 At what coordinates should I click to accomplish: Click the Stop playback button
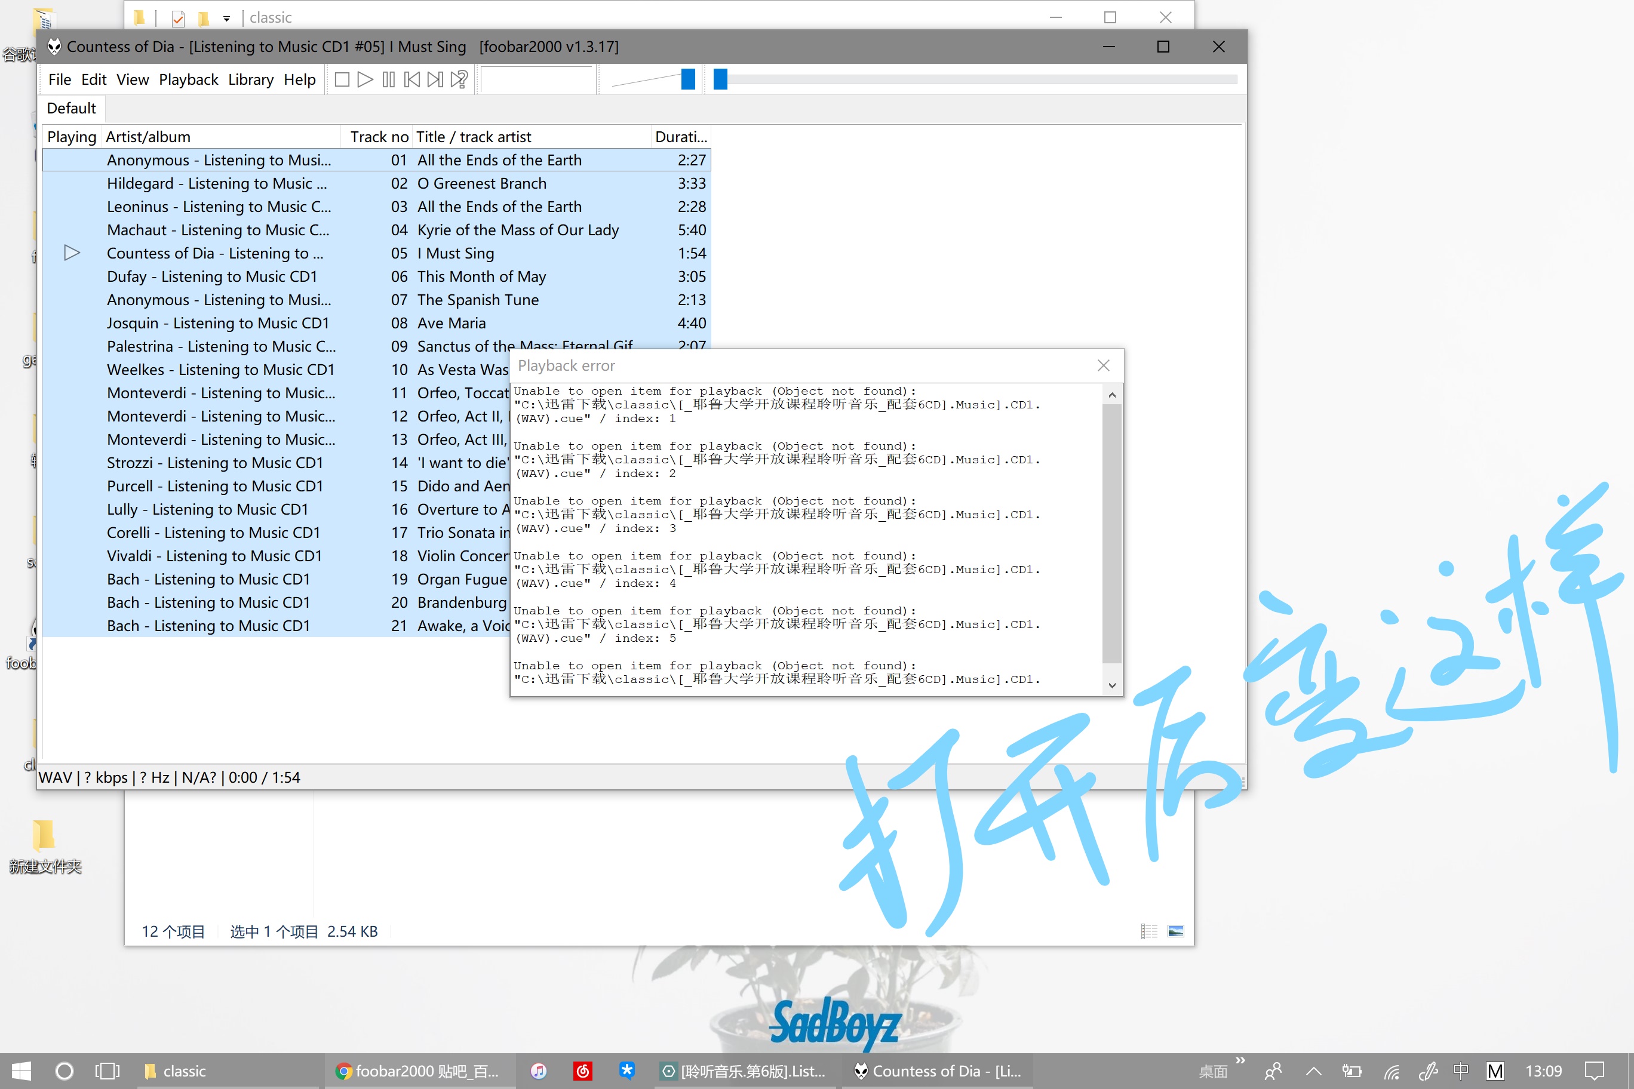point(341,80)
